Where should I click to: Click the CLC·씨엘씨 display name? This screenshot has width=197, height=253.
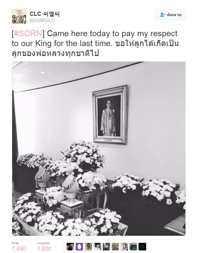pos(45,14)
